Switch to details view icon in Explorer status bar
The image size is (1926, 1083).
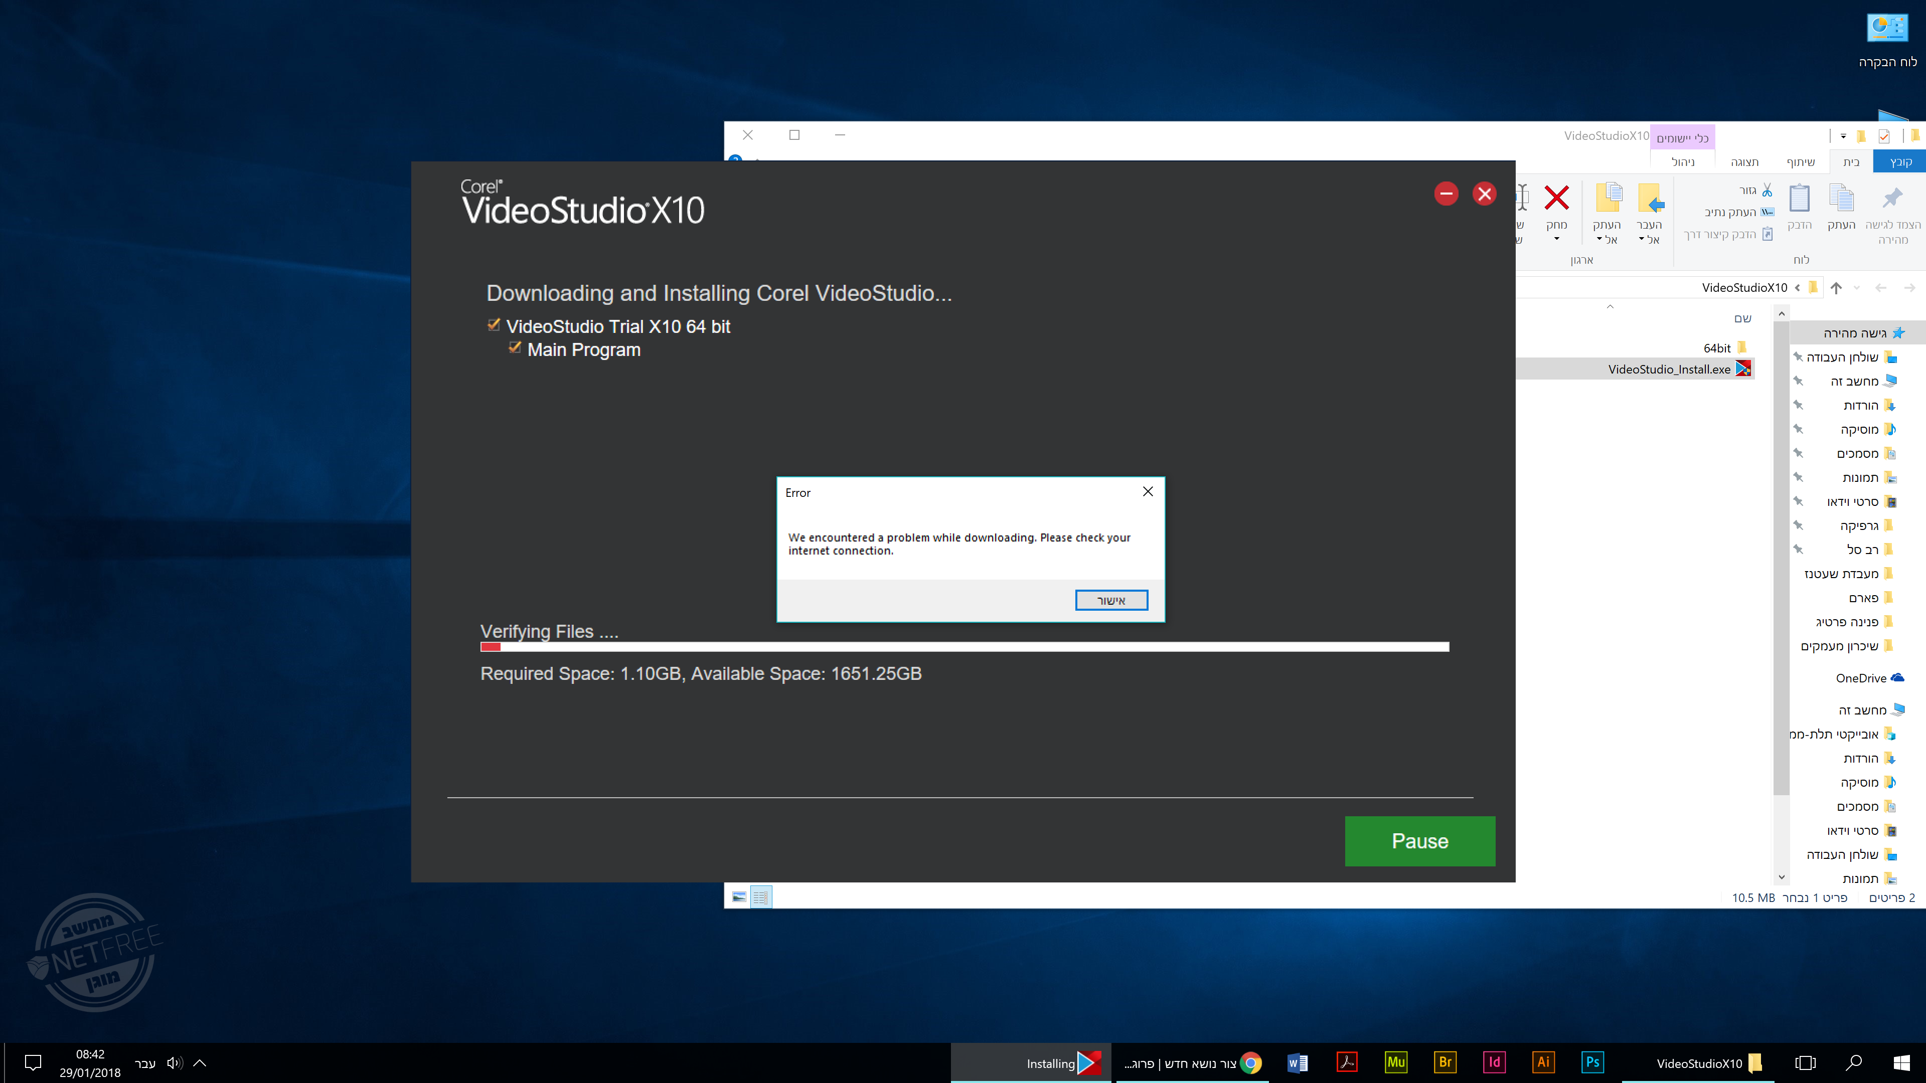[x=760, y=897]
